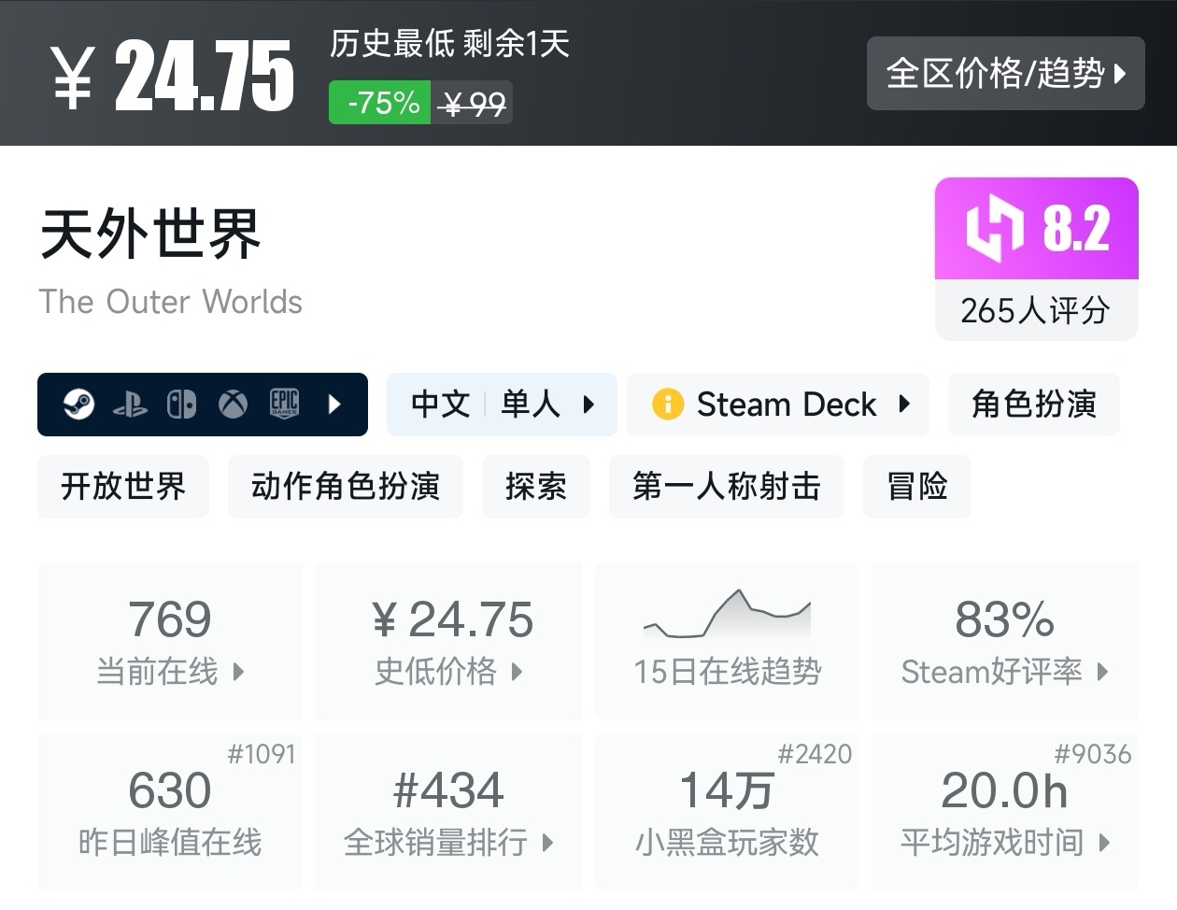Click The Outer Worlds English subtitle

pos(171,302)
